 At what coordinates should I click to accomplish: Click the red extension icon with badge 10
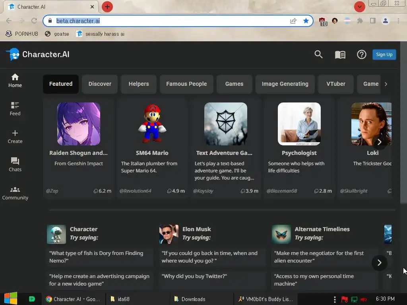pos(323,21)
